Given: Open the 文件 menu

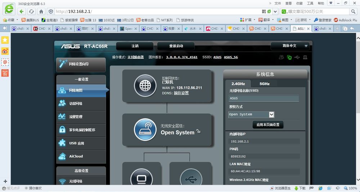Looking at the screenshot, I should (278, 3).
